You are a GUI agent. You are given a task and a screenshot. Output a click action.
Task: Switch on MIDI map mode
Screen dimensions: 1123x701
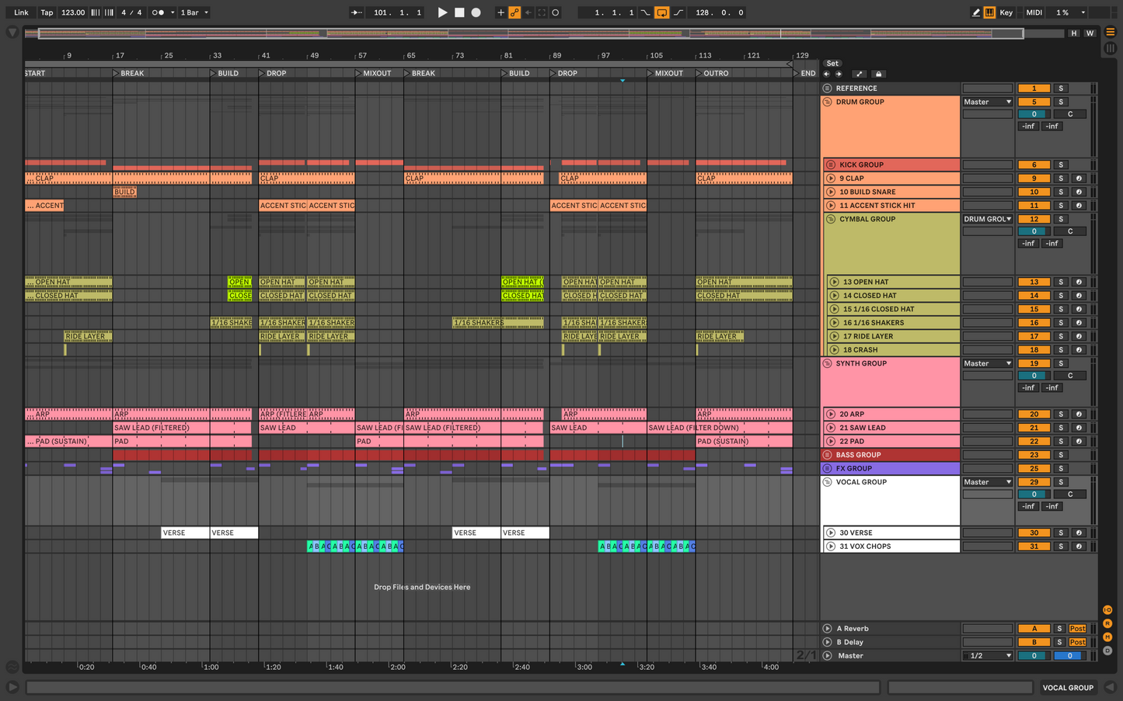click(1034, 12)
